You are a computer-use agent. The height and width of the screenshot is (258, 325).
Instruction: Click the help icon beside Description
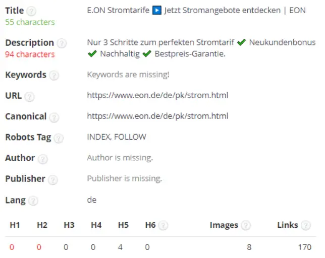(x=62, y=43)
